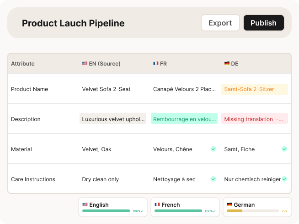Select the German language progress card
The image size is (299, 224).
click(256, 207)
